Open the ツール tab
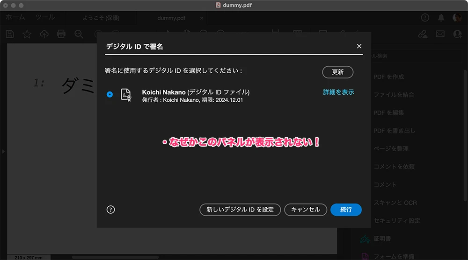Viewport: 468px width, 260px height. (45, 18)
